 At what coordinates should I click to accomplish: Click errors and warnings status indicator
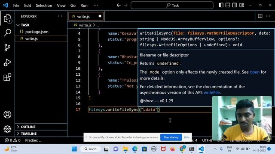click(12, 140)
